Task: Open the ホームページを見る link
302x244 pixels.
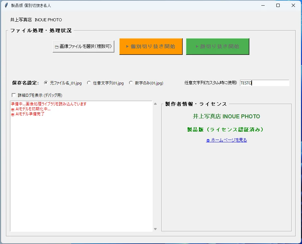Action: pos(226,140)
